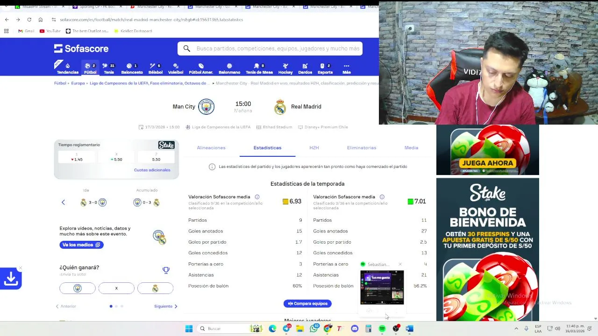
Task: Open the Media tab
Action: click(x=411, y=147)
